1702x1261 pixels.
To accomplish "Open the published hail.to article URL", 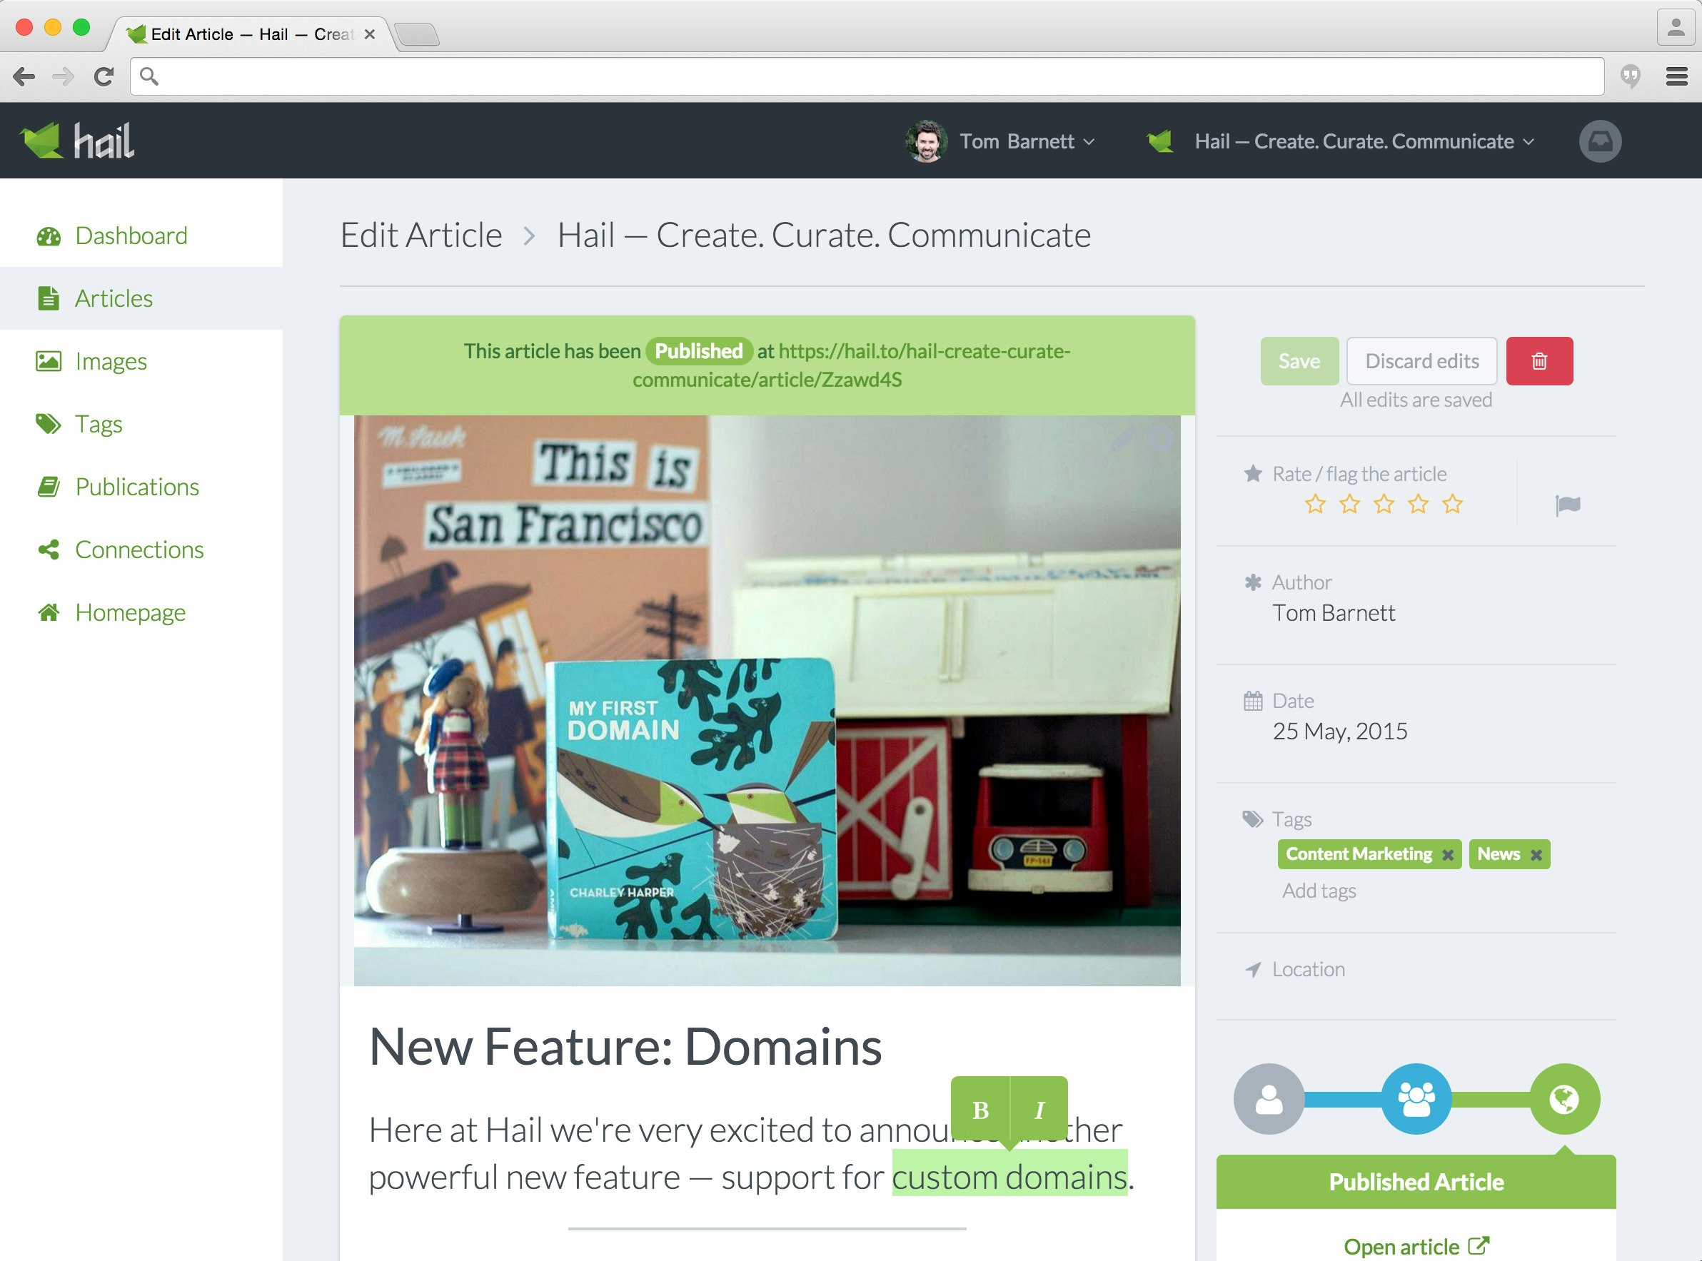I will [x=923, y=352].
